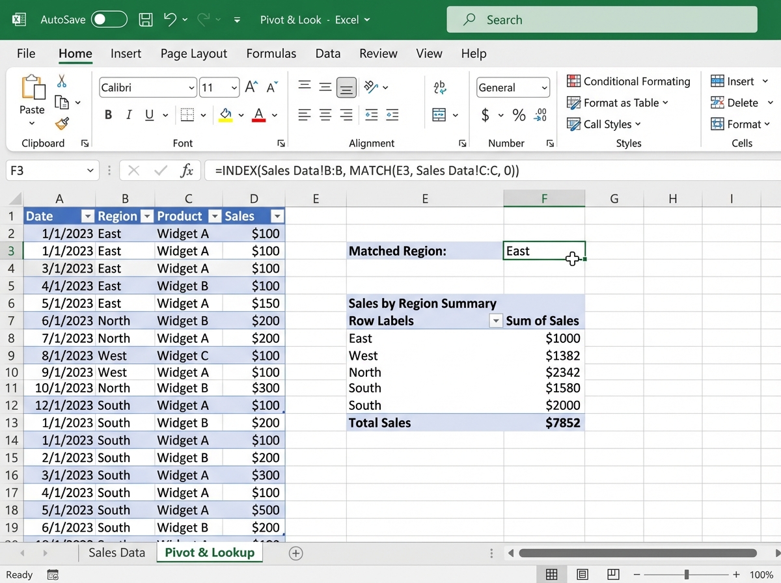Viewport: 781px width, 583px height.
Task: Click Decrease Indent icon
Action: coord(372,115)
